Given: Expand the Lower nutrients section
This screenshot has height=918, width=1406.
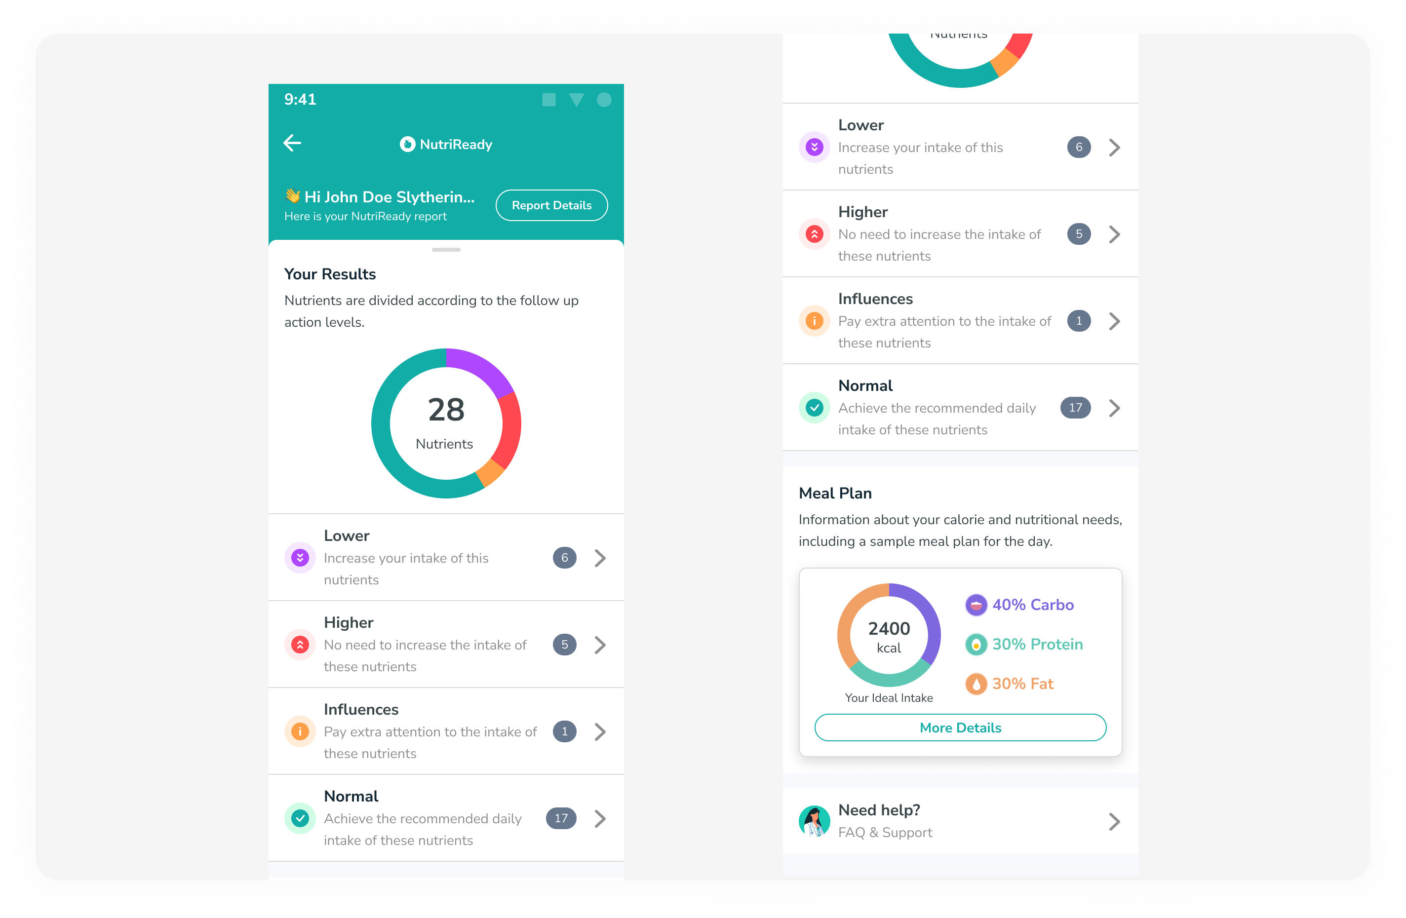Looking at the screenshot, I should (x=599, y=557).
